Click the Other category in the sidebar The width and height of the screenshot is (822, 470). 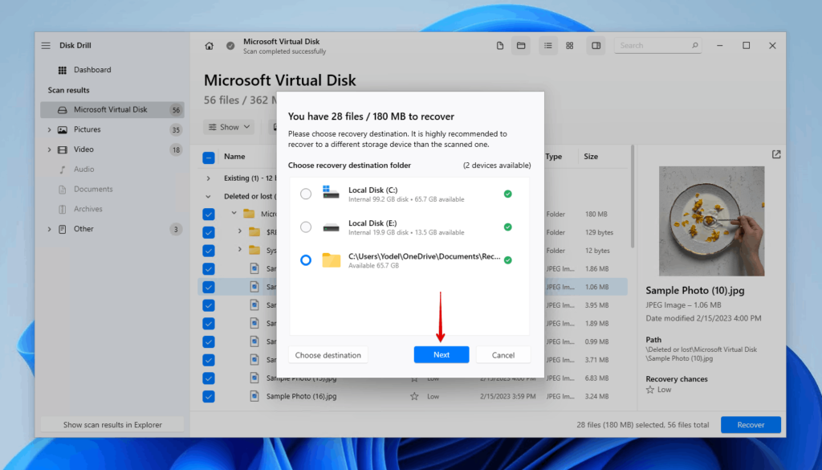tap(83, 229)
